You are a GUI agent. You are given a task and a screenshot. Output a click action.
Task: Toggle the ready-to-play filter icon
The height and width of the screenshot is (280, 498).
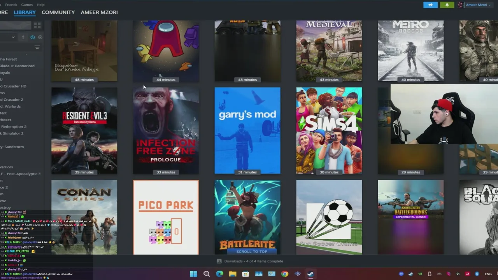[40, 37]
